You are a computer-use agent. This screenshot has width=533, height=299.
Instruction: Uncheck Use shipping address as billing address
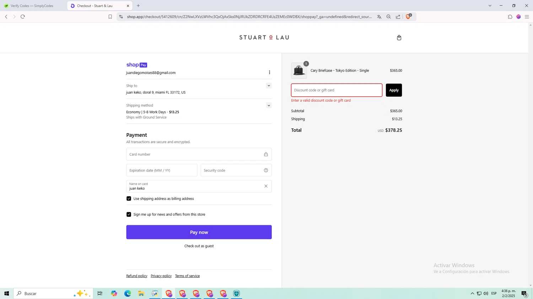coord(129,198)
